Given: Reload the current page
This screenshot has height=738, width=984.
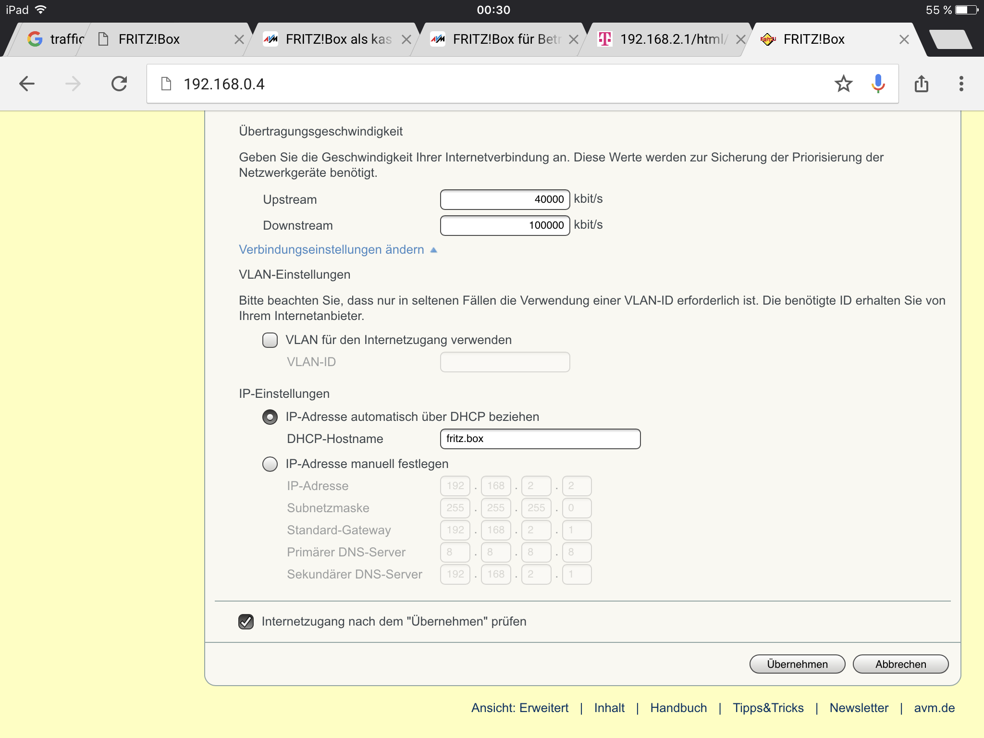Looking at the screenshot, I should pyautogui.click(x=119, y=84).
